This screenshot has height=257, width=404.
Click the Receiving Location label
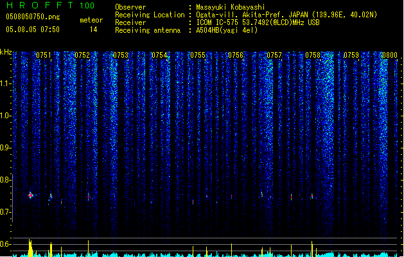point(150,15)
